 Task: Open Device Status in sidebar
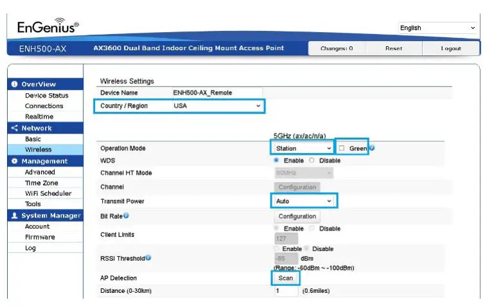(47, 95)
